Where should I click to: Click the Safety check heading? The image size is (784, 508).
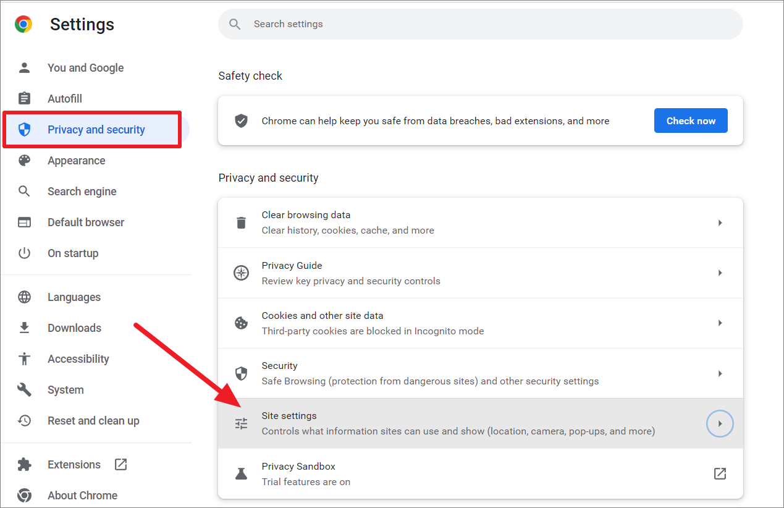(250, 76)
